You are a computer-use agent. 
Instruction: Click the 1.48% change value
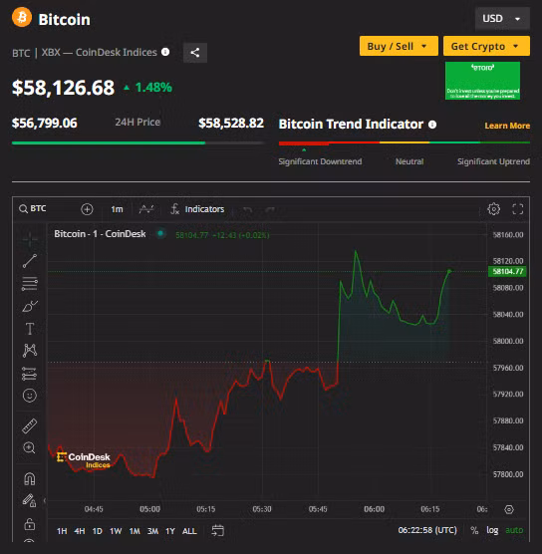click(153, 88)
